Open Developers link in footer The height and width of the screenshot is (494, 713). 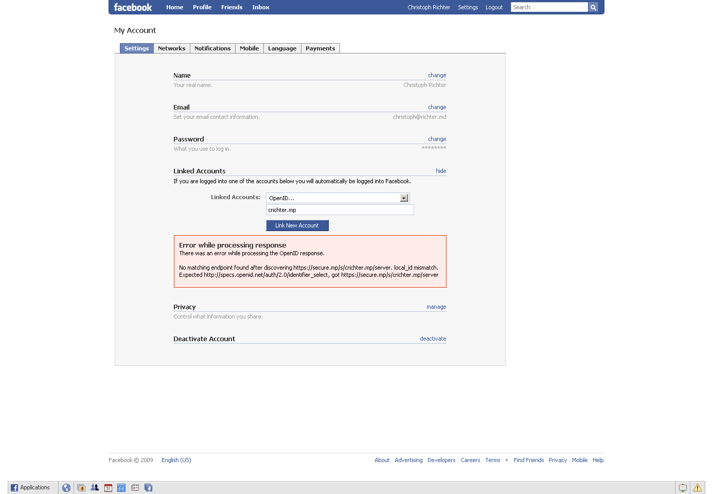(x=441, y=460)
